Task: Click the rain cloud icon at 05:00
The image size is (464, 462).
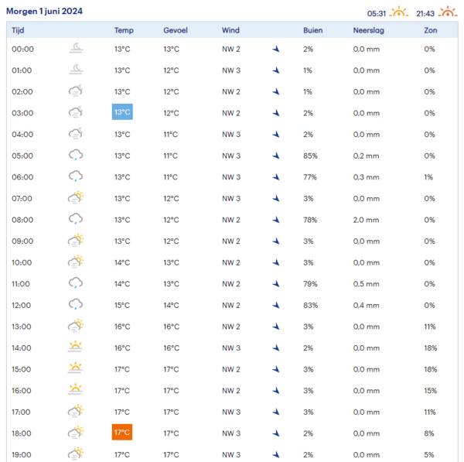Action: point(76,155)
